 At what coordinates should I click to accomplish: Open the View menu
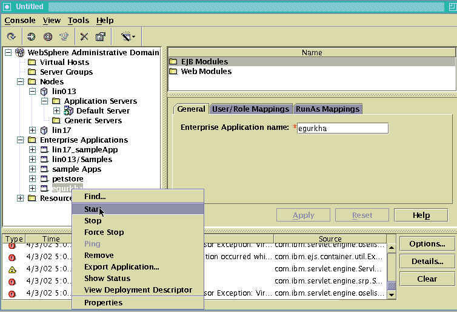point(52,21)
